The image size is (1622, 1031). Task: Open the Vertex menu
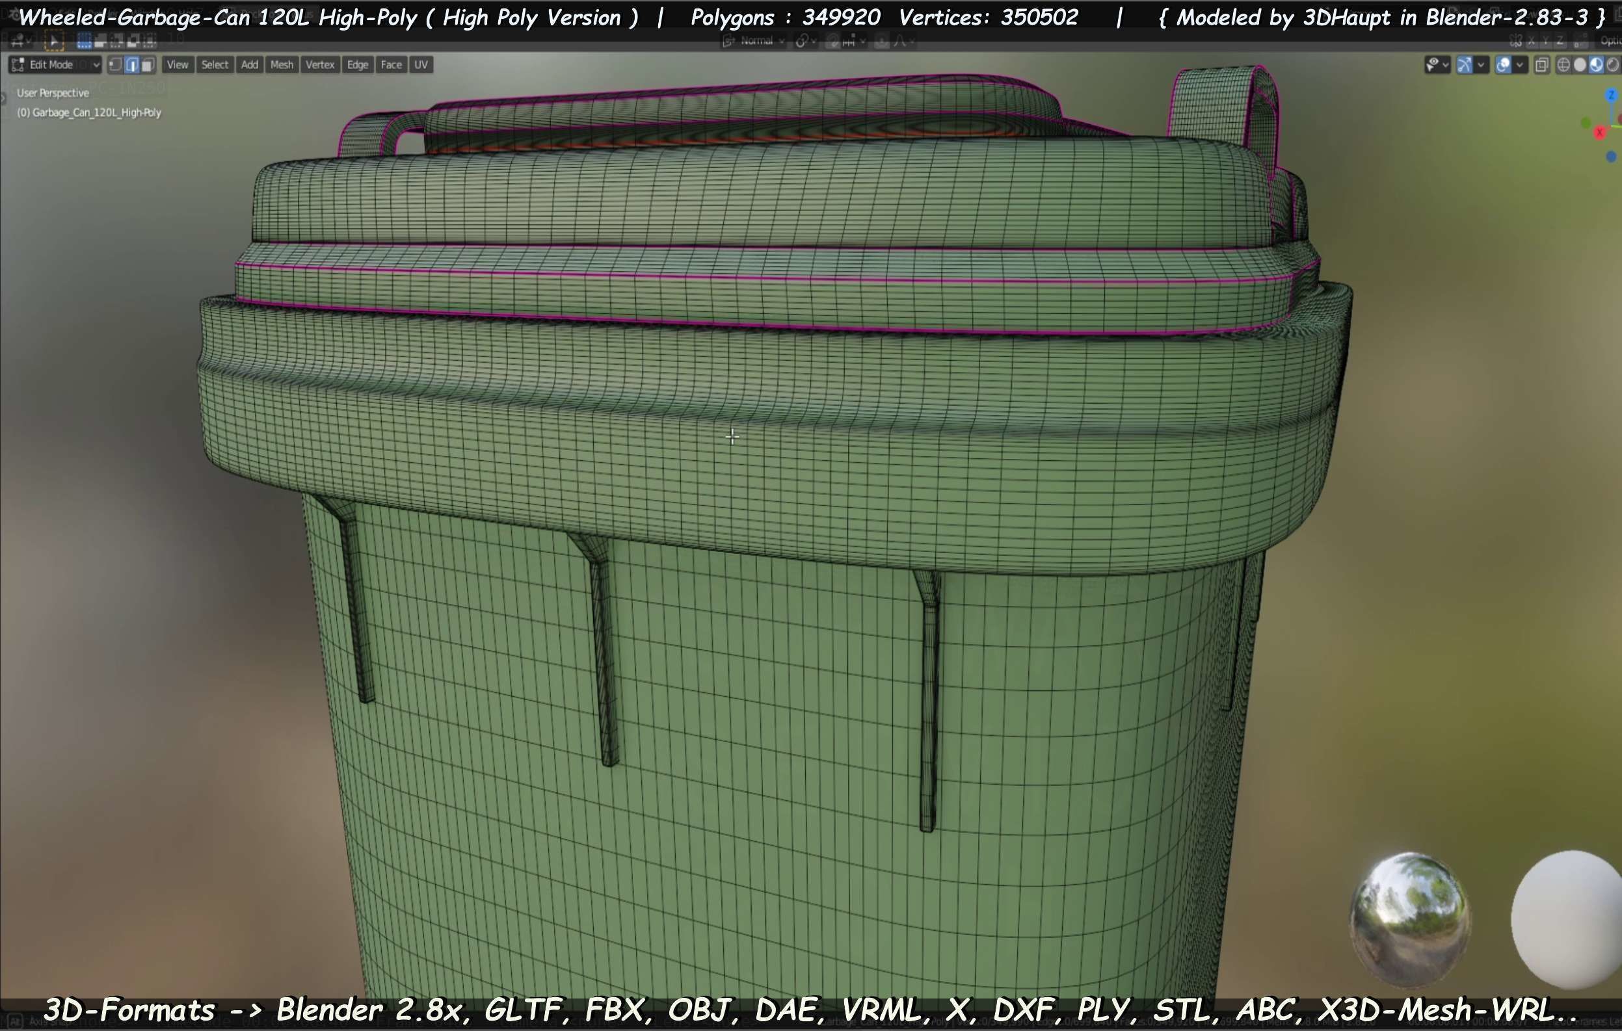320,64
